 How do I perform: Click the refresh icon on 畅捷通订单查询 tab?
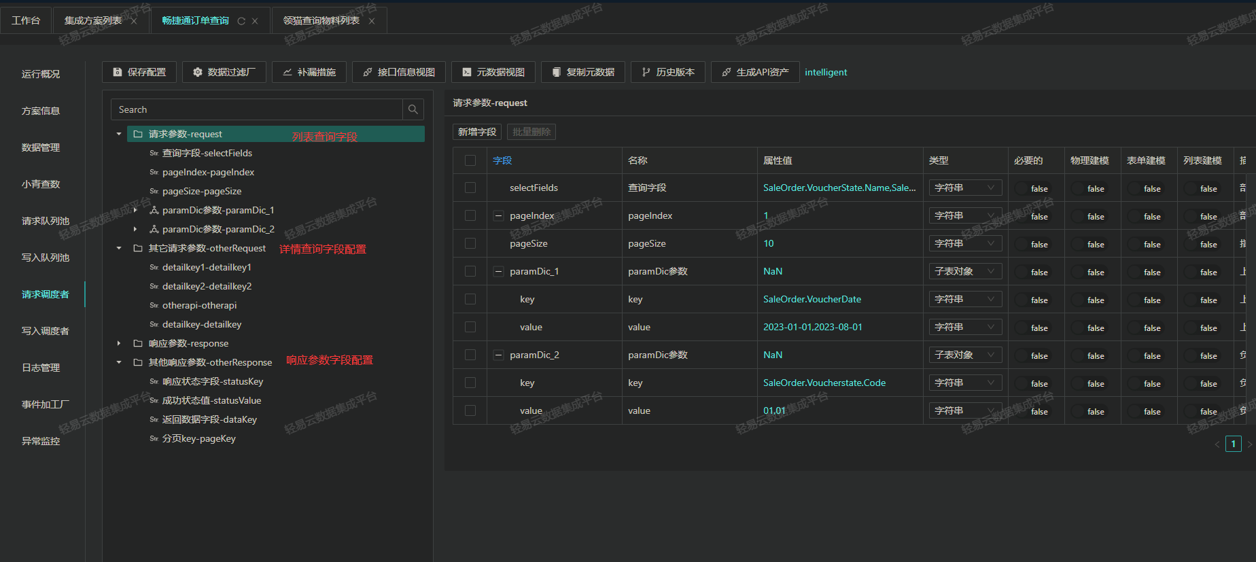[241, 21]
